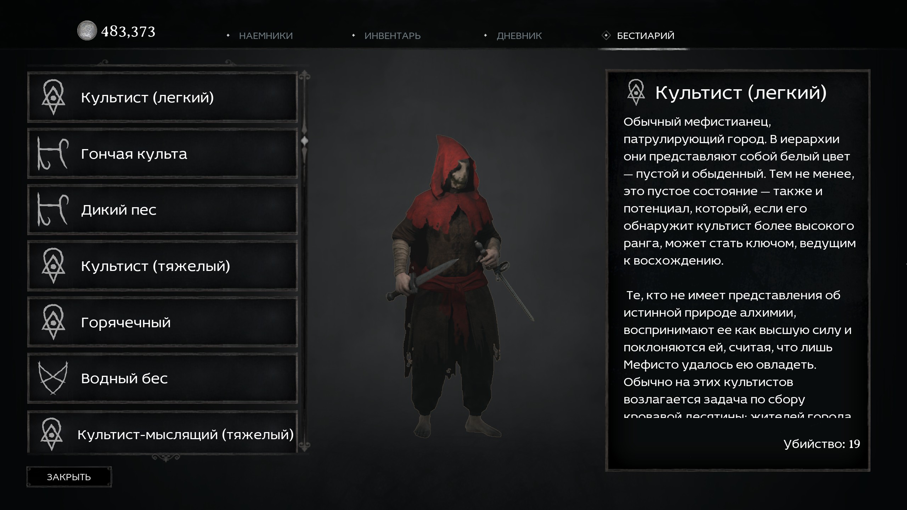
Task: Click the scrollbar bottom arrow ornament
Action: (x=304, y=445)
